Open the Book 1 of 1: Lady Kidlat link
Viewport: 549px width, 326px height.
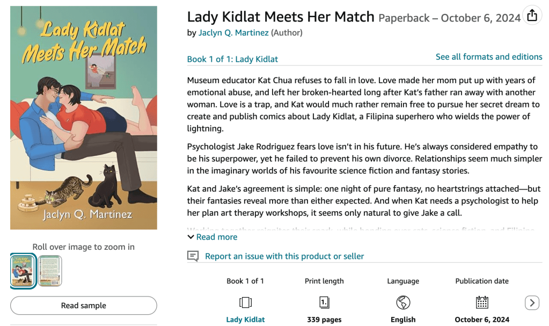point(232,59)
